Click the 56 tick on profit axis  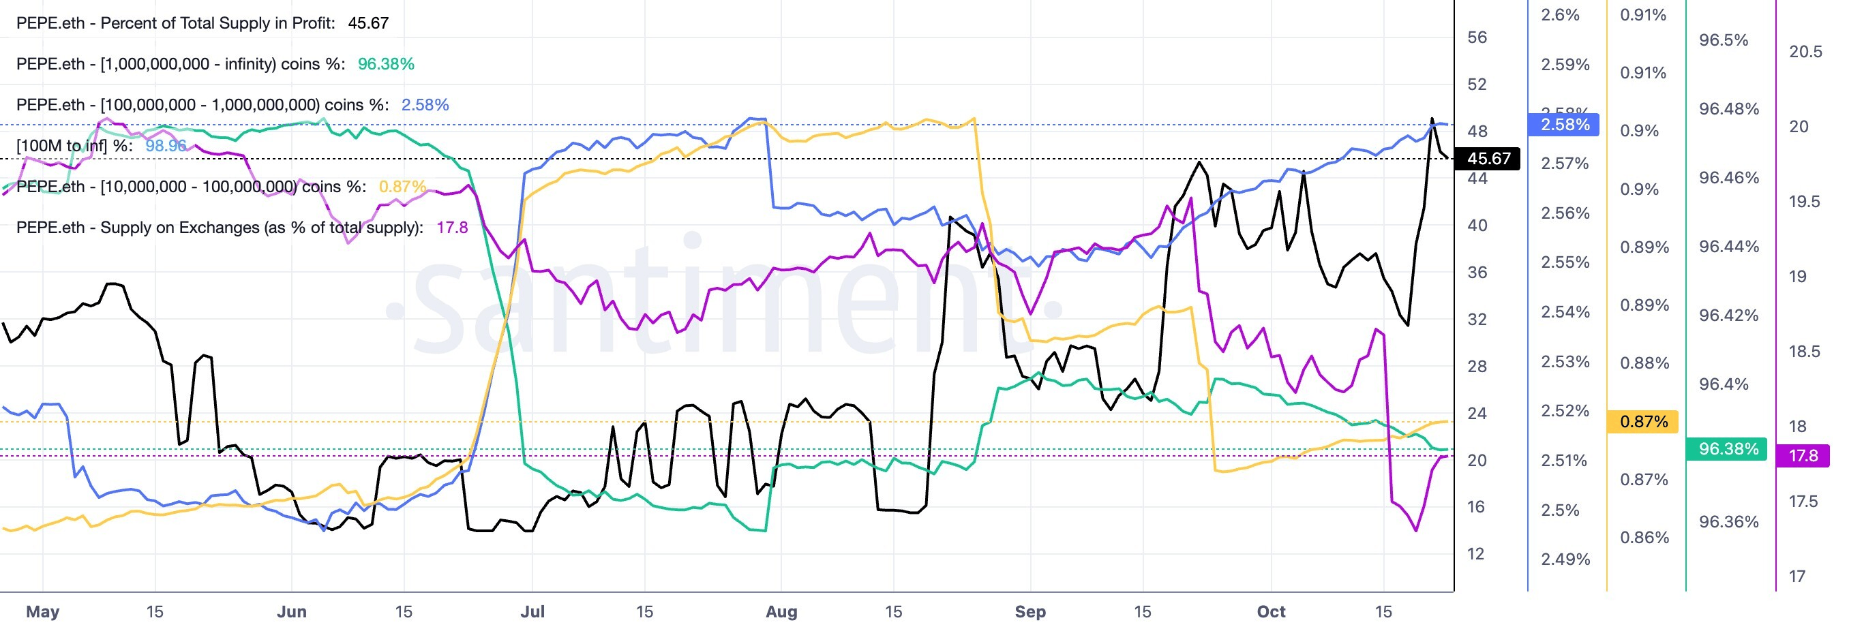point(1477,37)
